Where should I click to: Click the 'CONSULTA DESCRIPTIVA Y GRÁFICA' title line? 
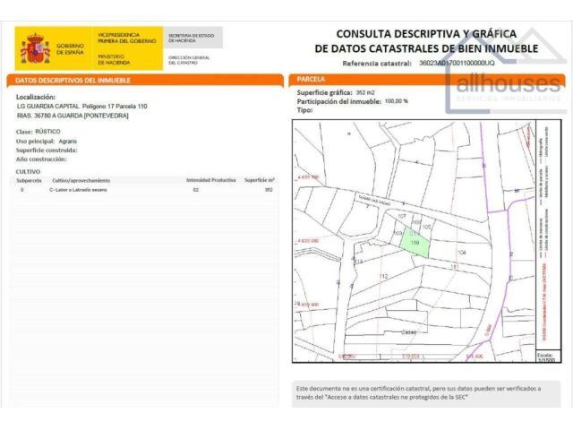[x=426, y=34]
